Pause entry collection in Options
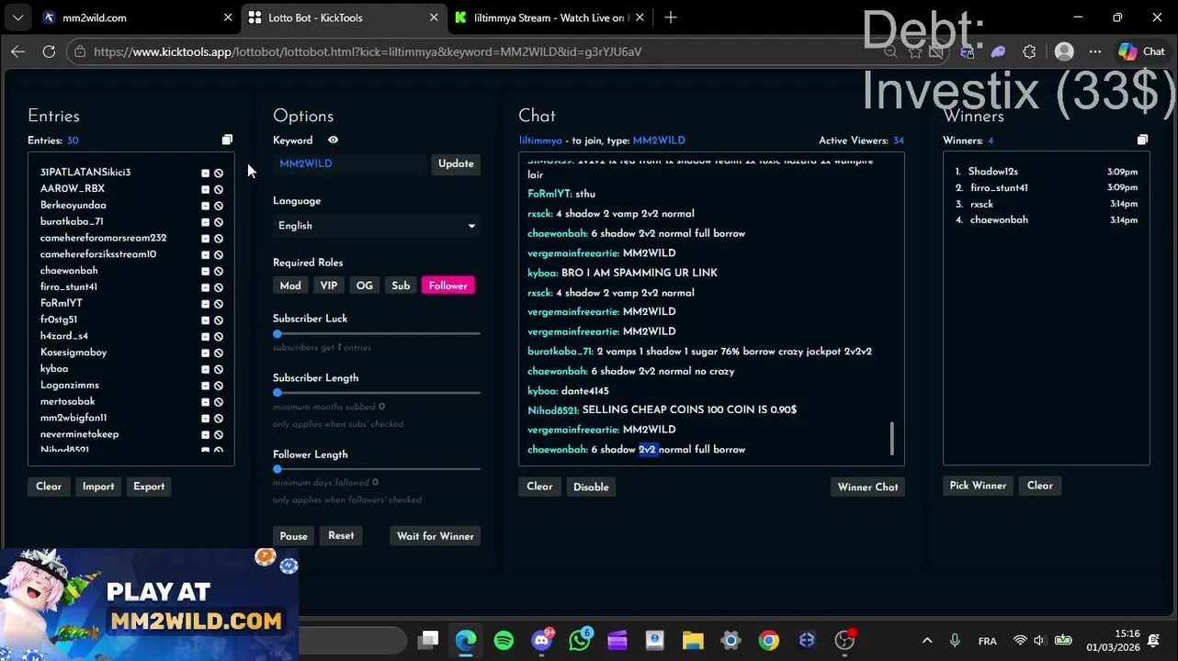The image size is (1178, 661). pos(294,536)
